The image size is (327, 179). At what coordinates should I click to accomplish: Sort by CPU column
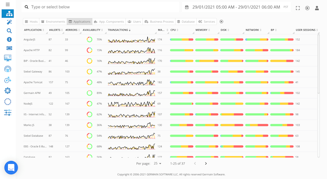pyautogui.click(x=174, y=30)
